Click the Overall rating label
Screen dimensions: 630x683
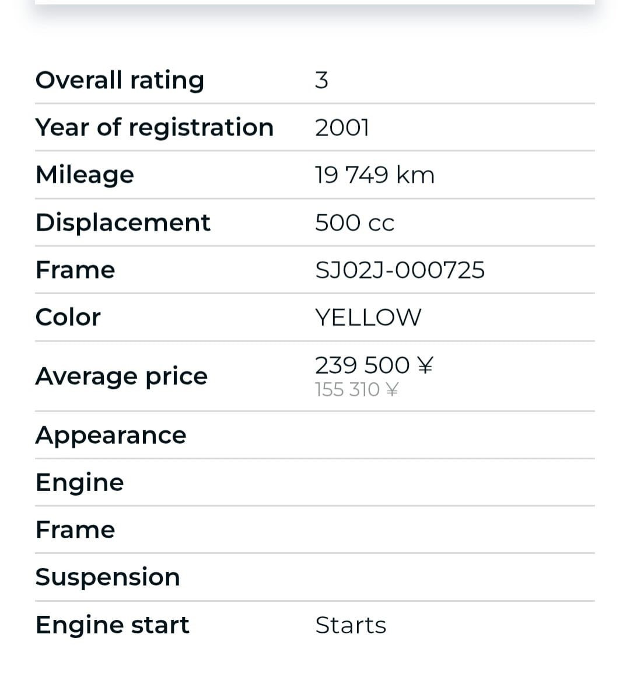120,80
